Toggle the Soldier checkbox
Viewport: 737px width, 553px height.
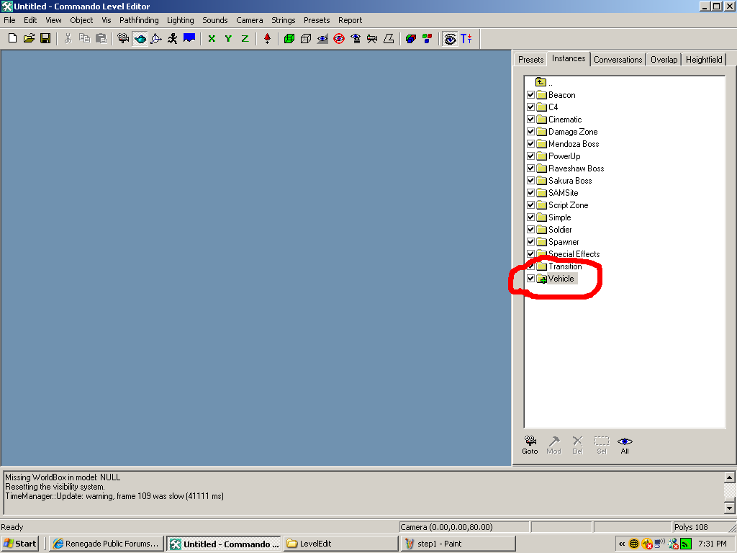pyautogui.click(x=530, y=230)
